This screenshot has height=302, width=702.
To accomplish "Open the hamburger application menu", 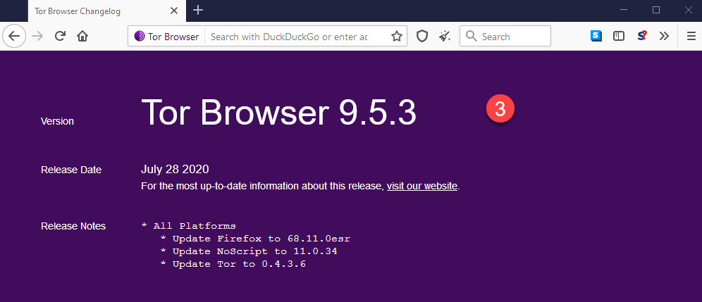I will pyautogui.click(x=691, y=36).
